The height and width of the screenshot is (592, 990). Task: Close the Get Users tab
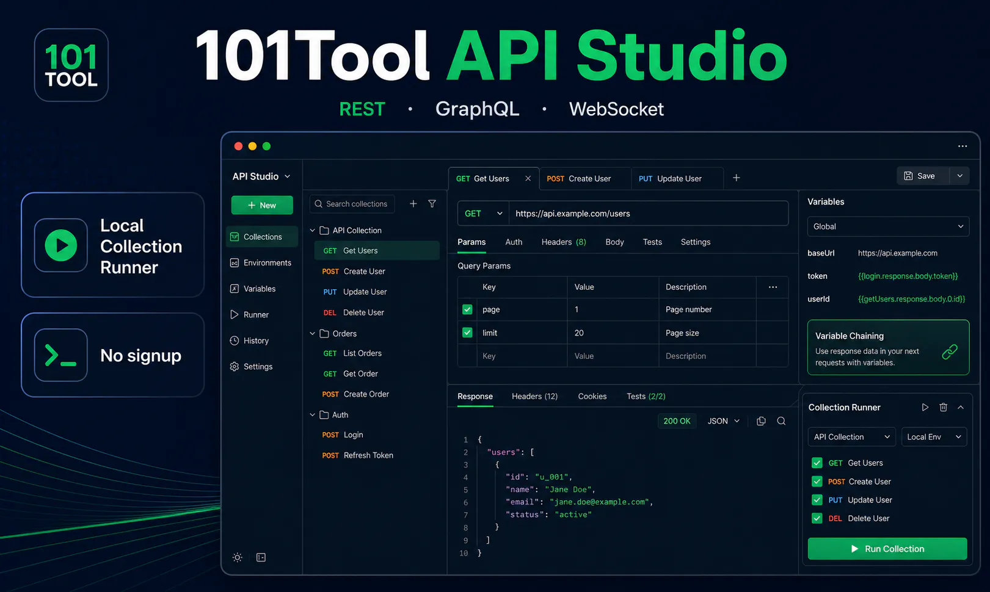[528, 178]
